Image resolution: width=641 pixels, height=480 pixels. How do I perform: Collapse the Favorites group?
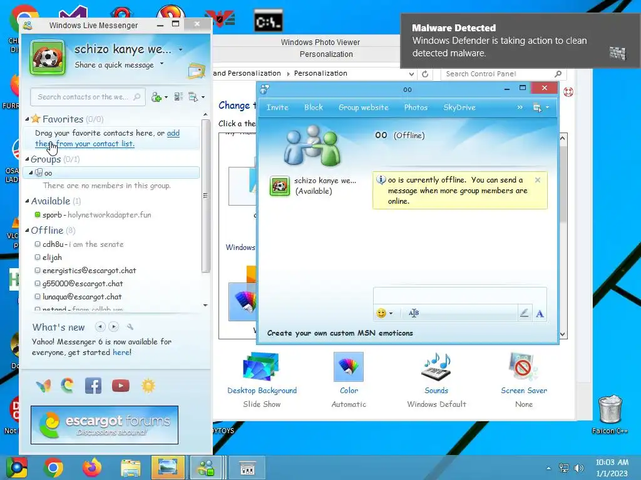click(x=27, y=119)
